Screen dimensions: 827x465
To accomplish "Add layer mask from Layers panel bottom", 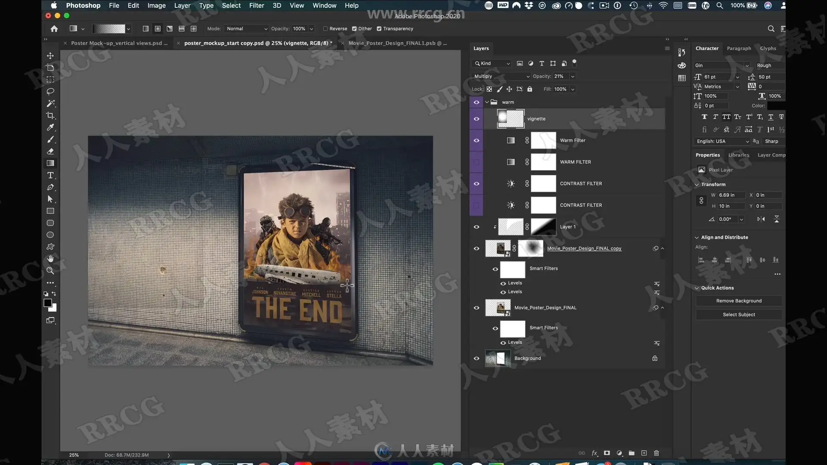I will tap(607, 453).
